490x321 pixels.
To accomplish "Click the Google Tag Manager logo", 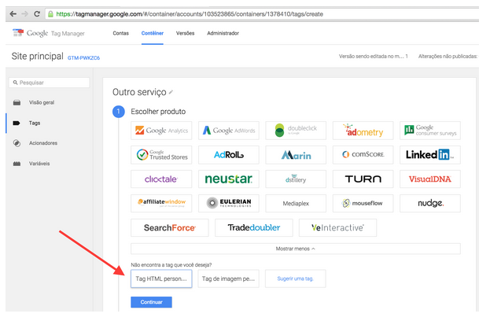I will click(49, 33).
